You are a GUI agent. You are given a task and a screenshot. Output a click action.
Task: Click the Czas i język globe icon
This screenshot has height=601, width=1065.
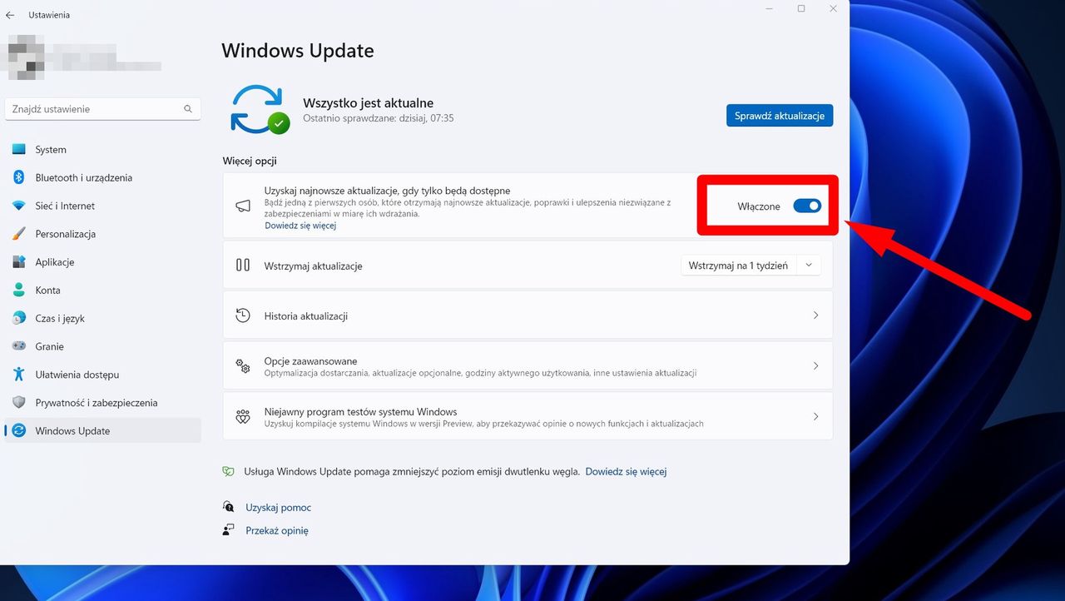coord(19,318)
